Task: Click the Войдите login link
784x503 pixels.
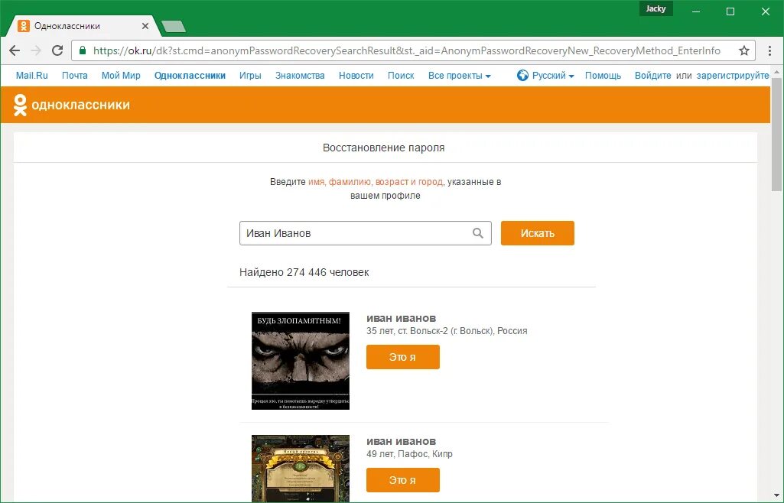Action: tap(653, 76)
